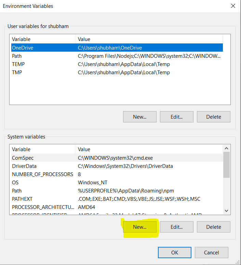Select the system Path variable with %USERPROFILE% value
The image size is (241, 265).
[117, 191]
